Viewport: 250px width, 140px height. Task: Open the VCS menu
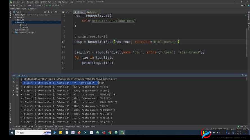pyautogui.click(x=59, y=2)
